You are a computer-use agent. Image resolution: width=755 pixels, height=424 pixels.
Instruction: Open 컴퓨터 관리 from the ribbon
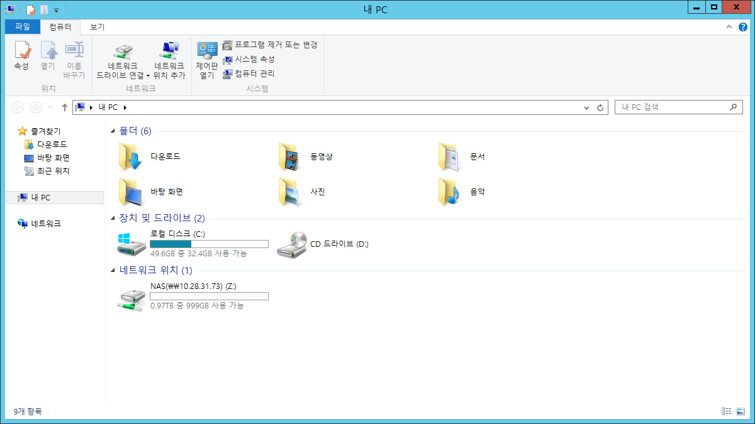click(x=249, y=73)
